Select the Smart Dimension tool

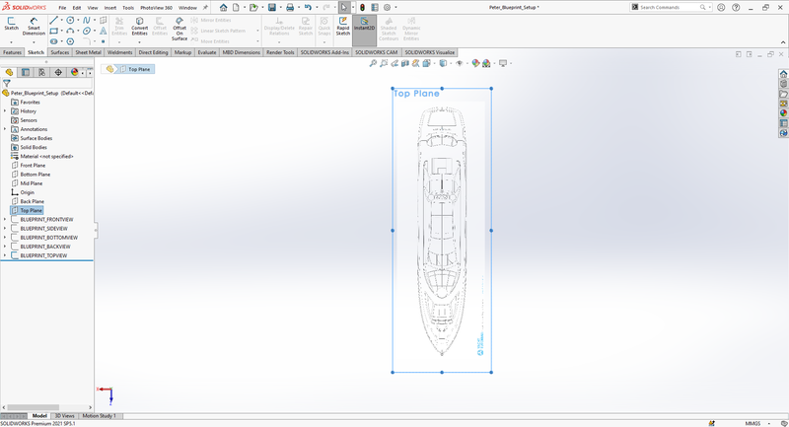tap(34, 27)
